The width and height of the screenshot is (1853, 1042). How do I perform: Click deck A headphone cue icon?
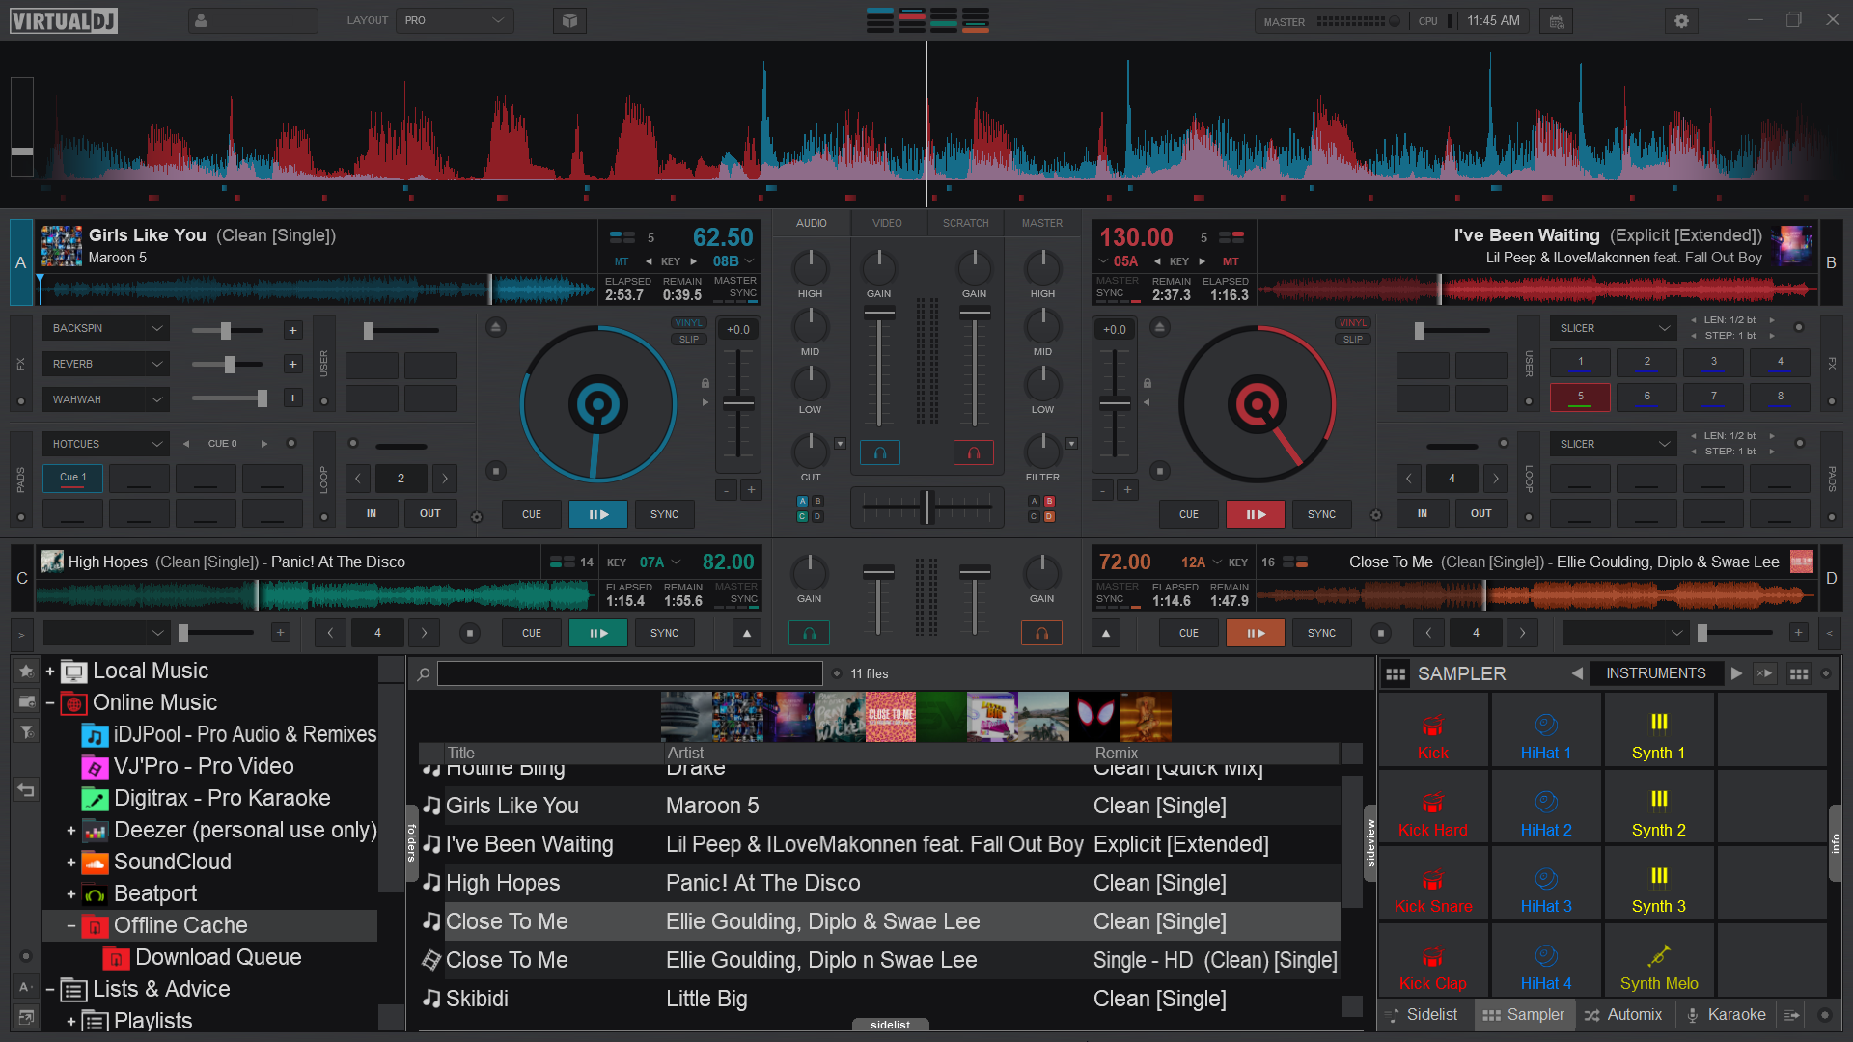tap(879, 452)
